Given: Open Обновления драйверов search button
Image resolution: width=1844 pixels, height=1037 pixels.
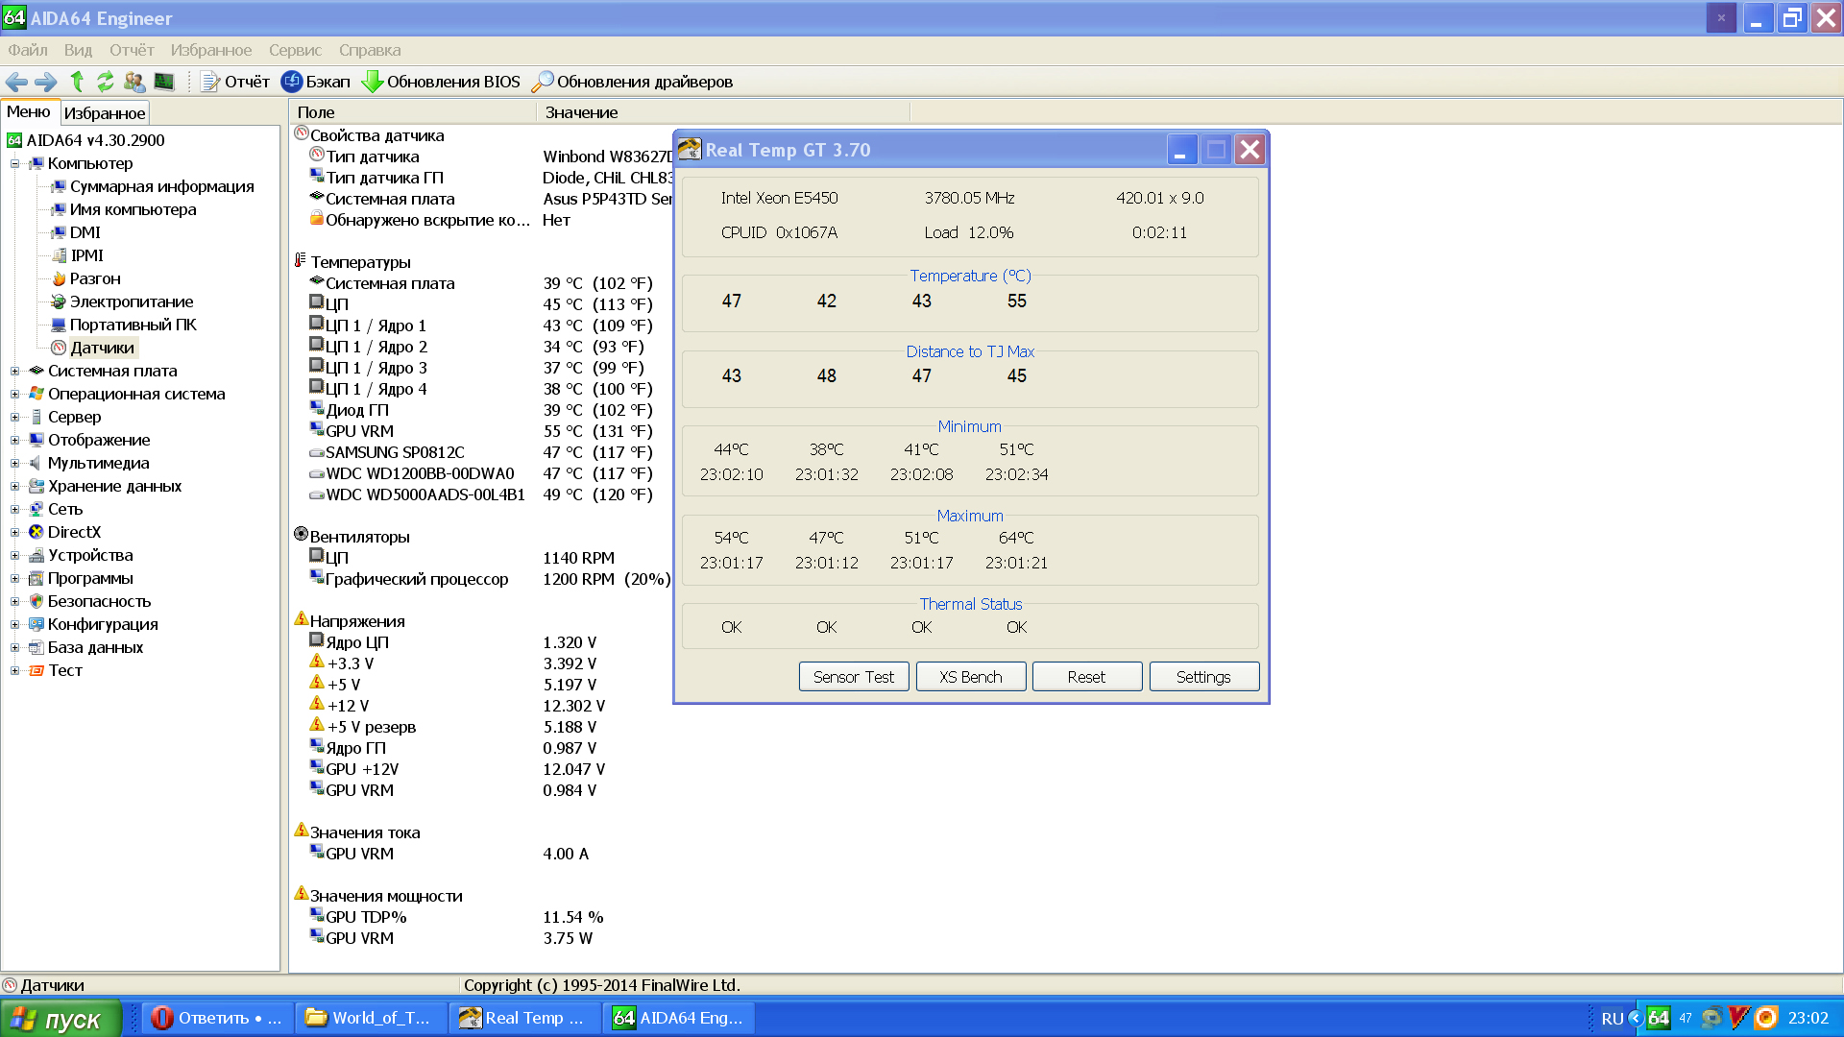Looking at the screenshot, I should [x=633, y=82].
